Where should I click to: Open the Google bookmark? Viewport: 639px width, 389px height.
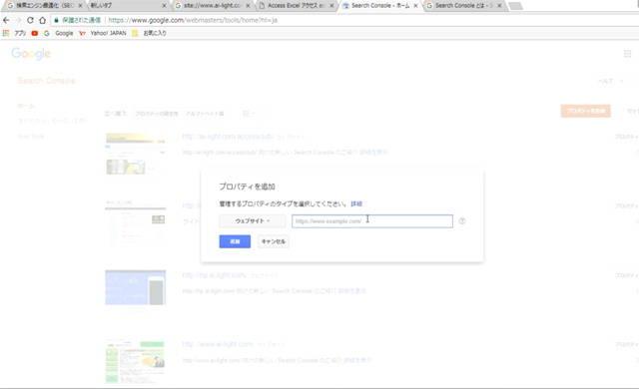tap(59, 33)
